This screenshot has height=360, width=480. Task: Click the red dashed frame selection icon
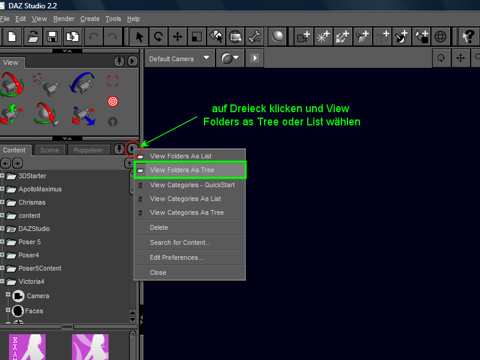tap(113, 81)
